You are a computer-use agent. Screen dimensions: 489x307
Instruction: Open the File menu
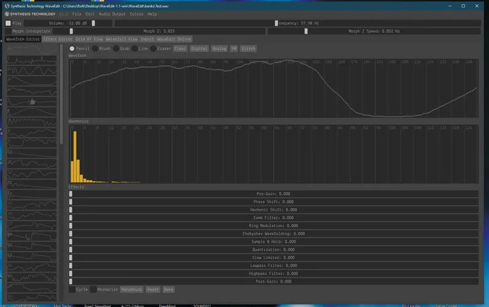76,14
